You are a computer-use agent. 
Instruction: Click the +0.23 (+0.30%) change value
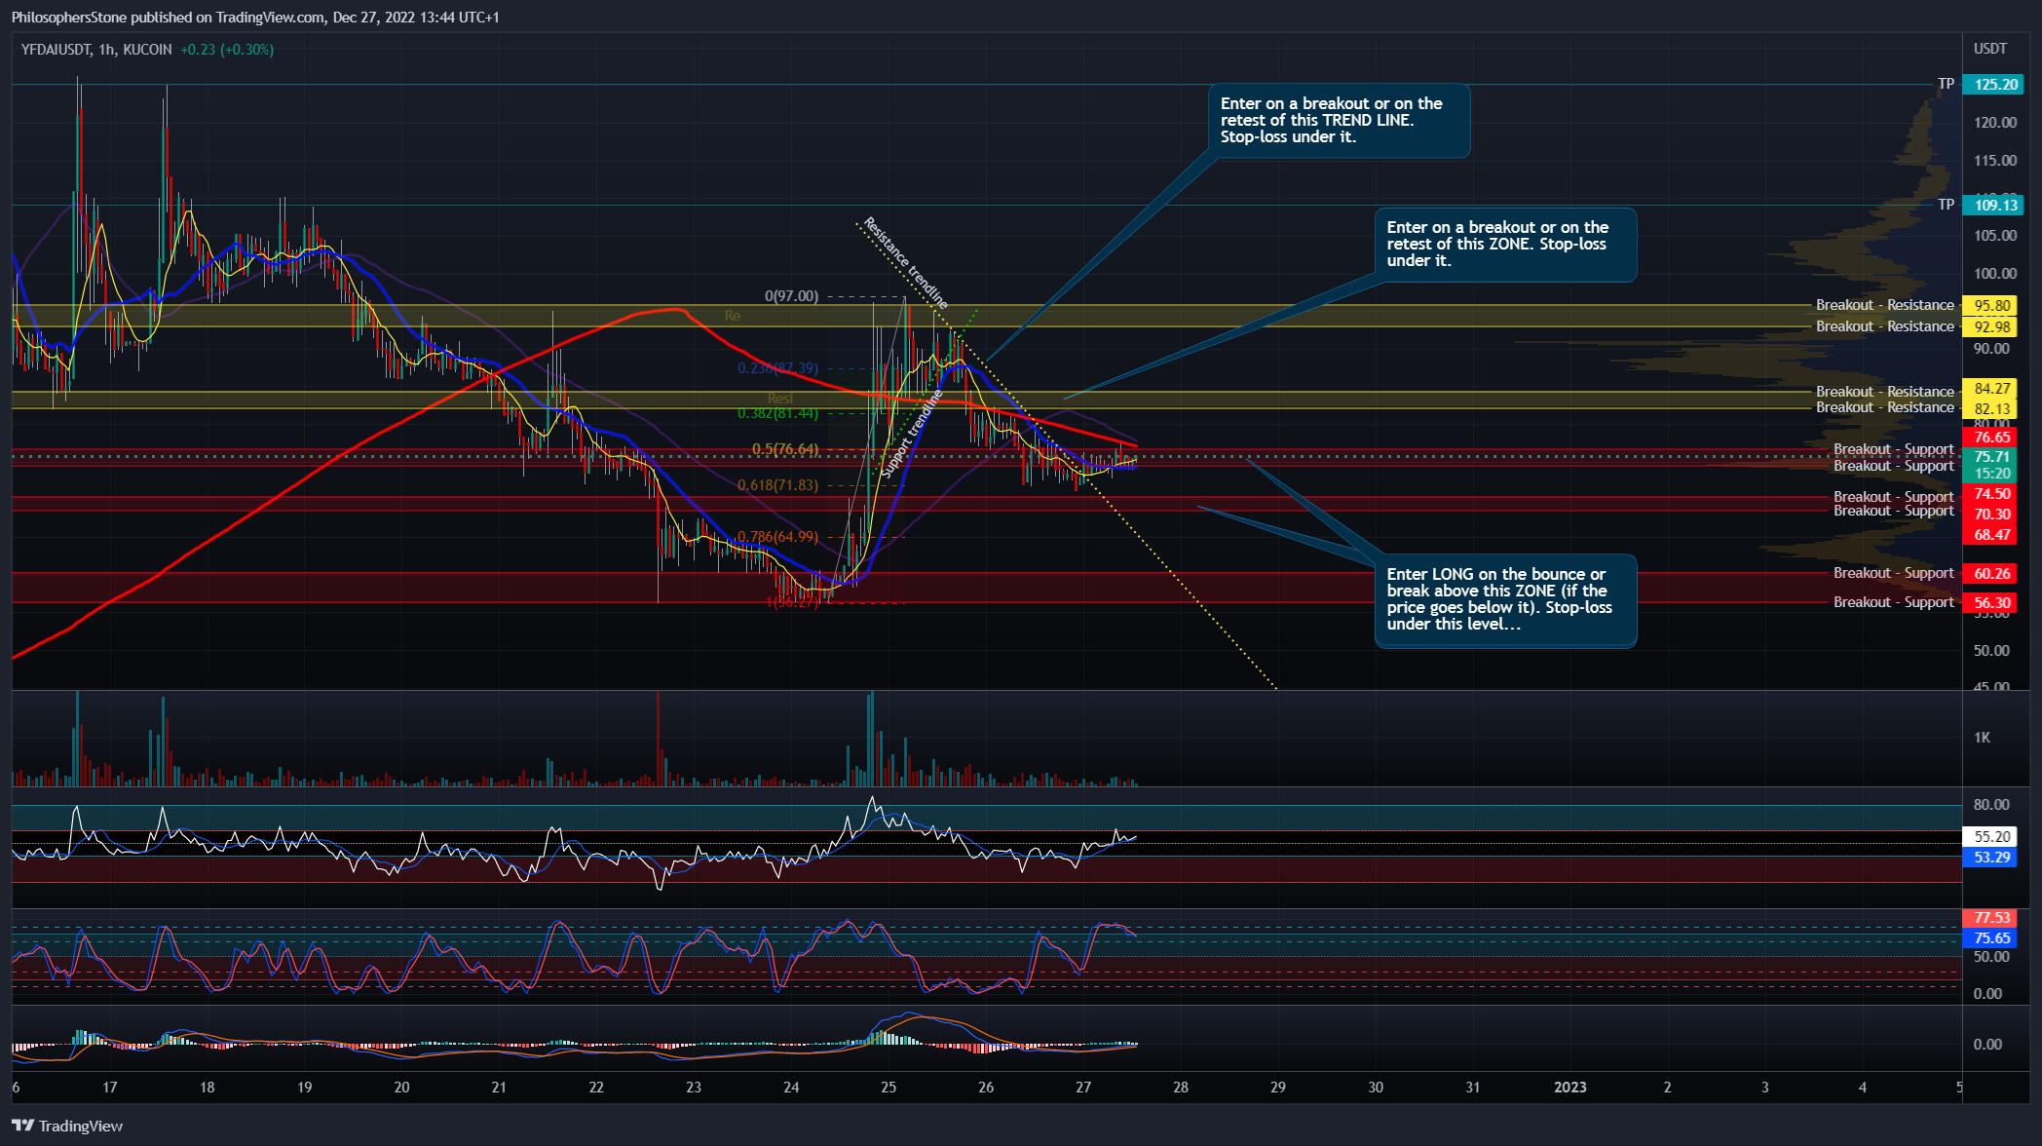[x=227, y=50]
